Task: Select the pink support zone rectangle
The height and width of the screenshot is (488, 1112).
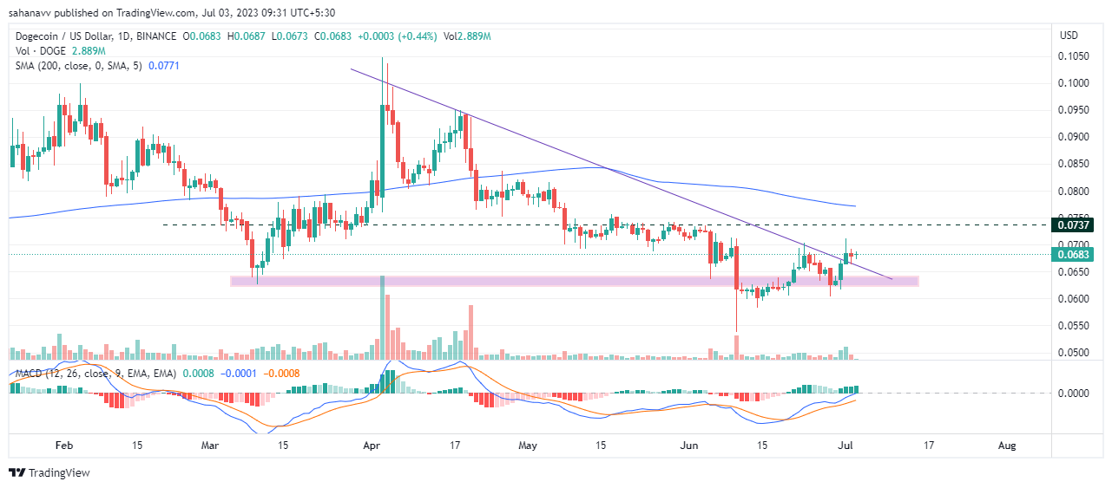Action: point(574,281)
